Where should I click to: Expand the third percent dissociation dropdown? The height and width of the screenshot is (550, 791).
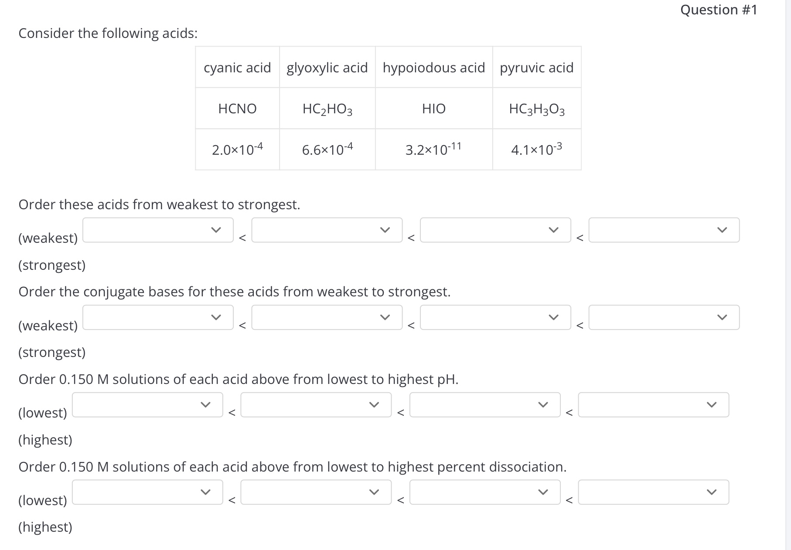coord(484,492)
